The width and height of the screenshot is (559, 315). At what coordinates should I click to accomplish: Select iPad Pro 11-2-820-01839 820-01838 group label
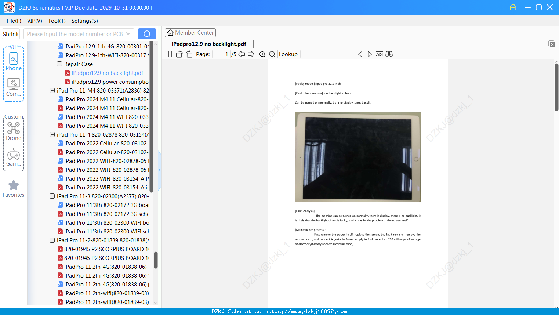point(103,240)
